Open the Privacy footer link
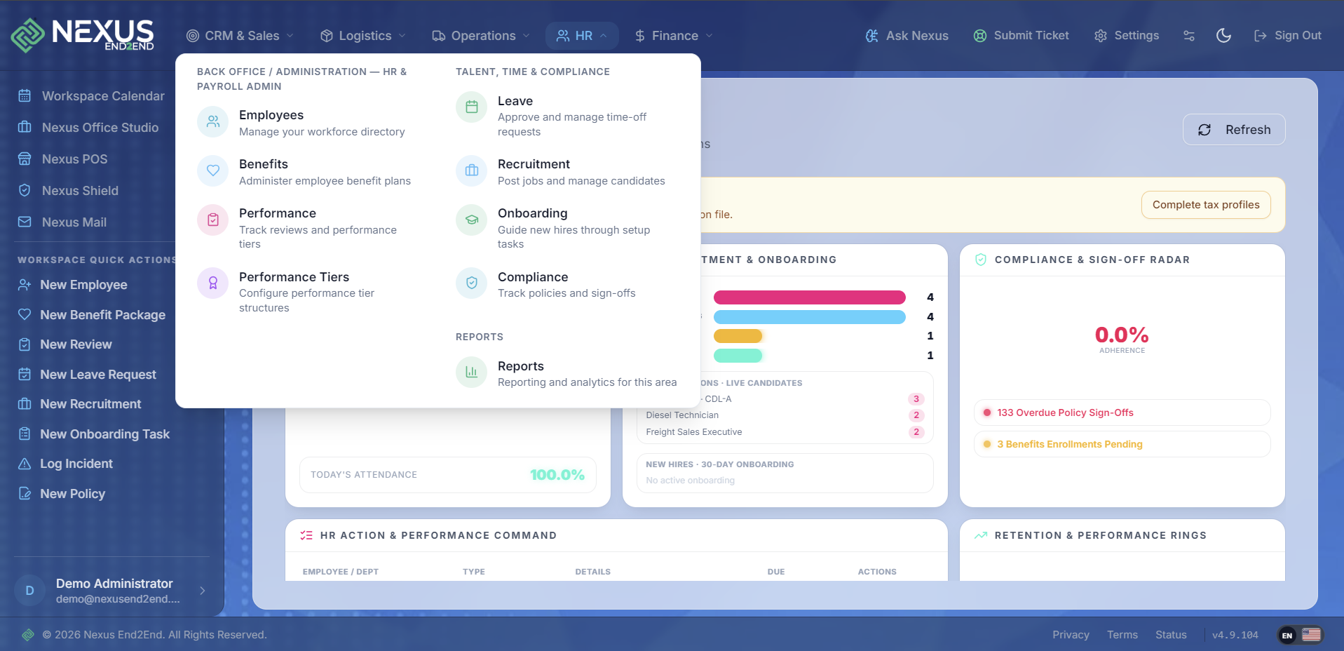 tap(1071, 635)
